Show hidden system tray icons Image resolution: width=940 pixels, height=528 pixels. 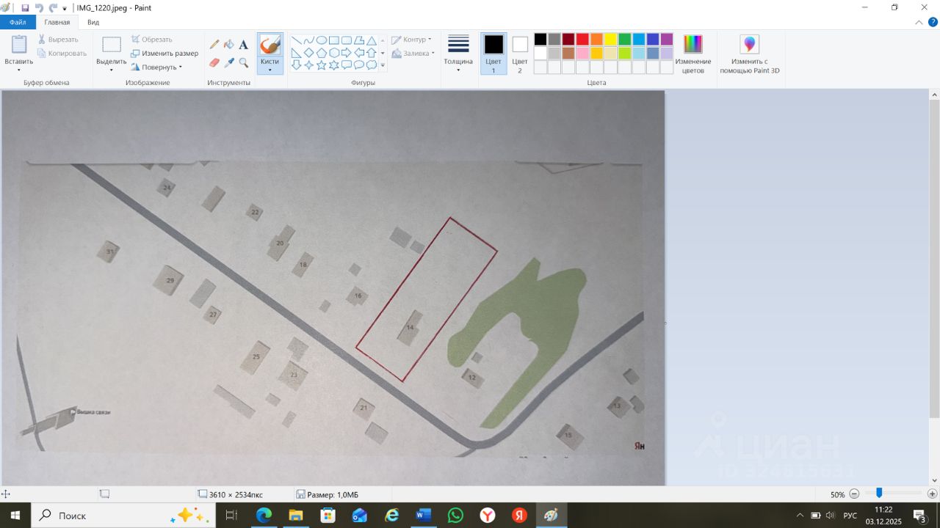point(800,516)
